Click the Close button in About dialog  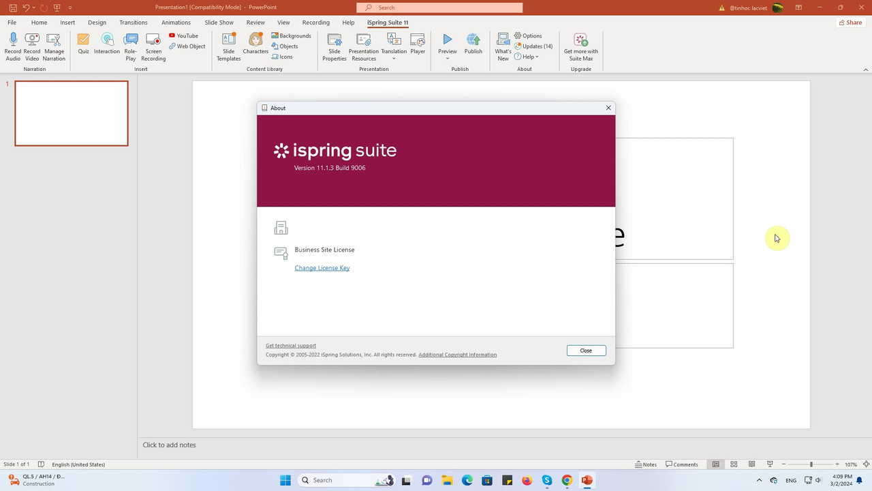click(586, 351)
